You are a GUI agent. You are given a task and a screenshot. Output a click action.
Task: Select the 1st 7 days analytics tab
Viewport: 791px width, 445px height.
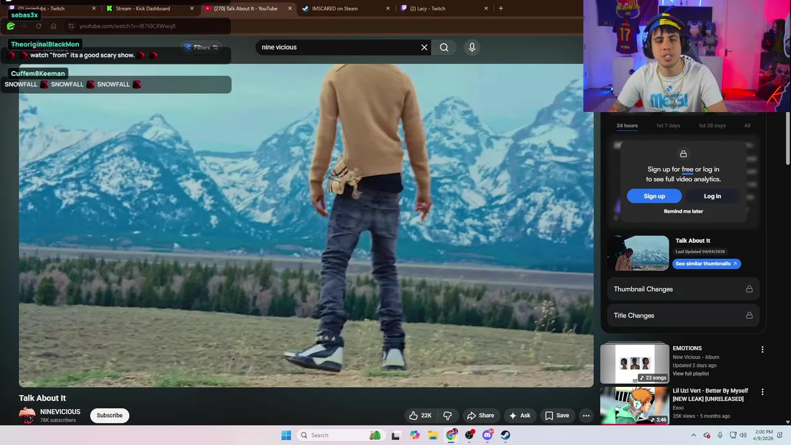(668, 125)
